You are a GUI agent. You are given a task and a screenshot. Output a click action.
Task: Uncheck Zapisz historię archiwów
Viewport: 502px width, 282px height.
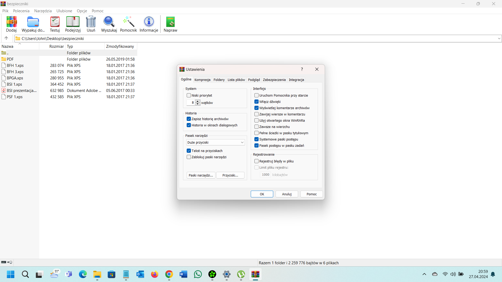pyautogui.click(x=189, y=119)
